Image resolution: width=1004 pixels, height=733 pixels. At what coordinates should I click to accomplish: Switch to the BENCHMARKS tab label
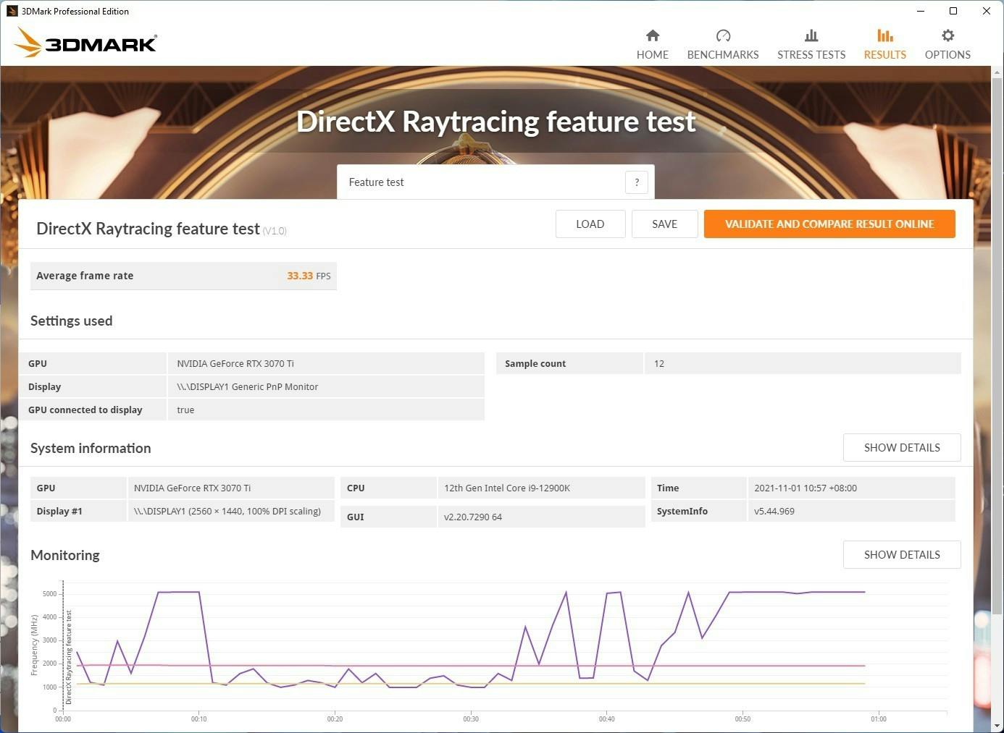coord(723,55)
